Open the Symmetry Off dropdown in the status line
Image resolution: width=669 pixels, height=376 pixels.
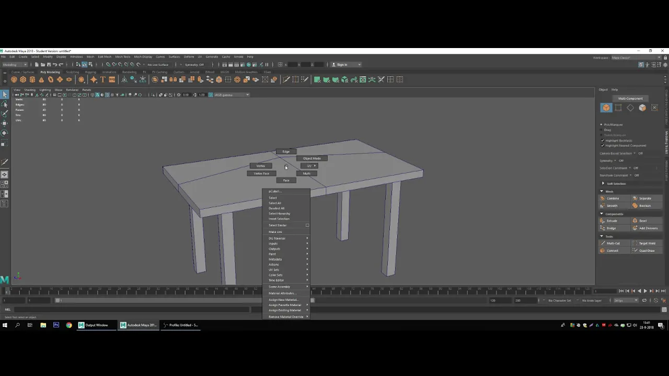pyautogui.click(x=196, y=65)
